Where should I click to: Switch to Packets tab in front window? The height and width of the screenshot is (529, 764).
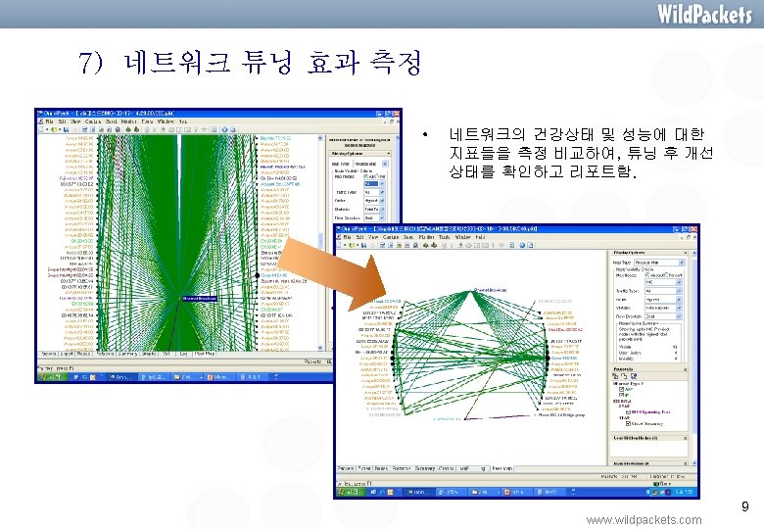coord(346,468)
